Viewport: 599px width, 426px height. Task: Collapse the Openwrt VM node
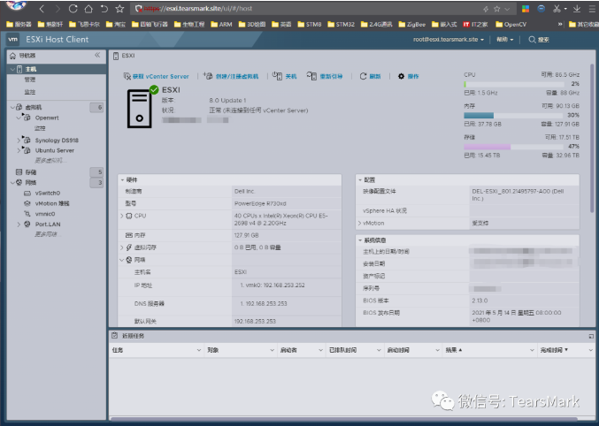(x=18, y=118)
